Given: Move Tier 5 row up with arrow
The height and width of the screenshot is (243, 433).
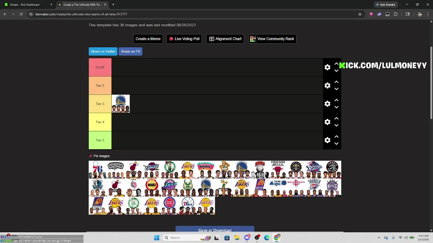Looking at the screenshot, I should tap(336, 137).
